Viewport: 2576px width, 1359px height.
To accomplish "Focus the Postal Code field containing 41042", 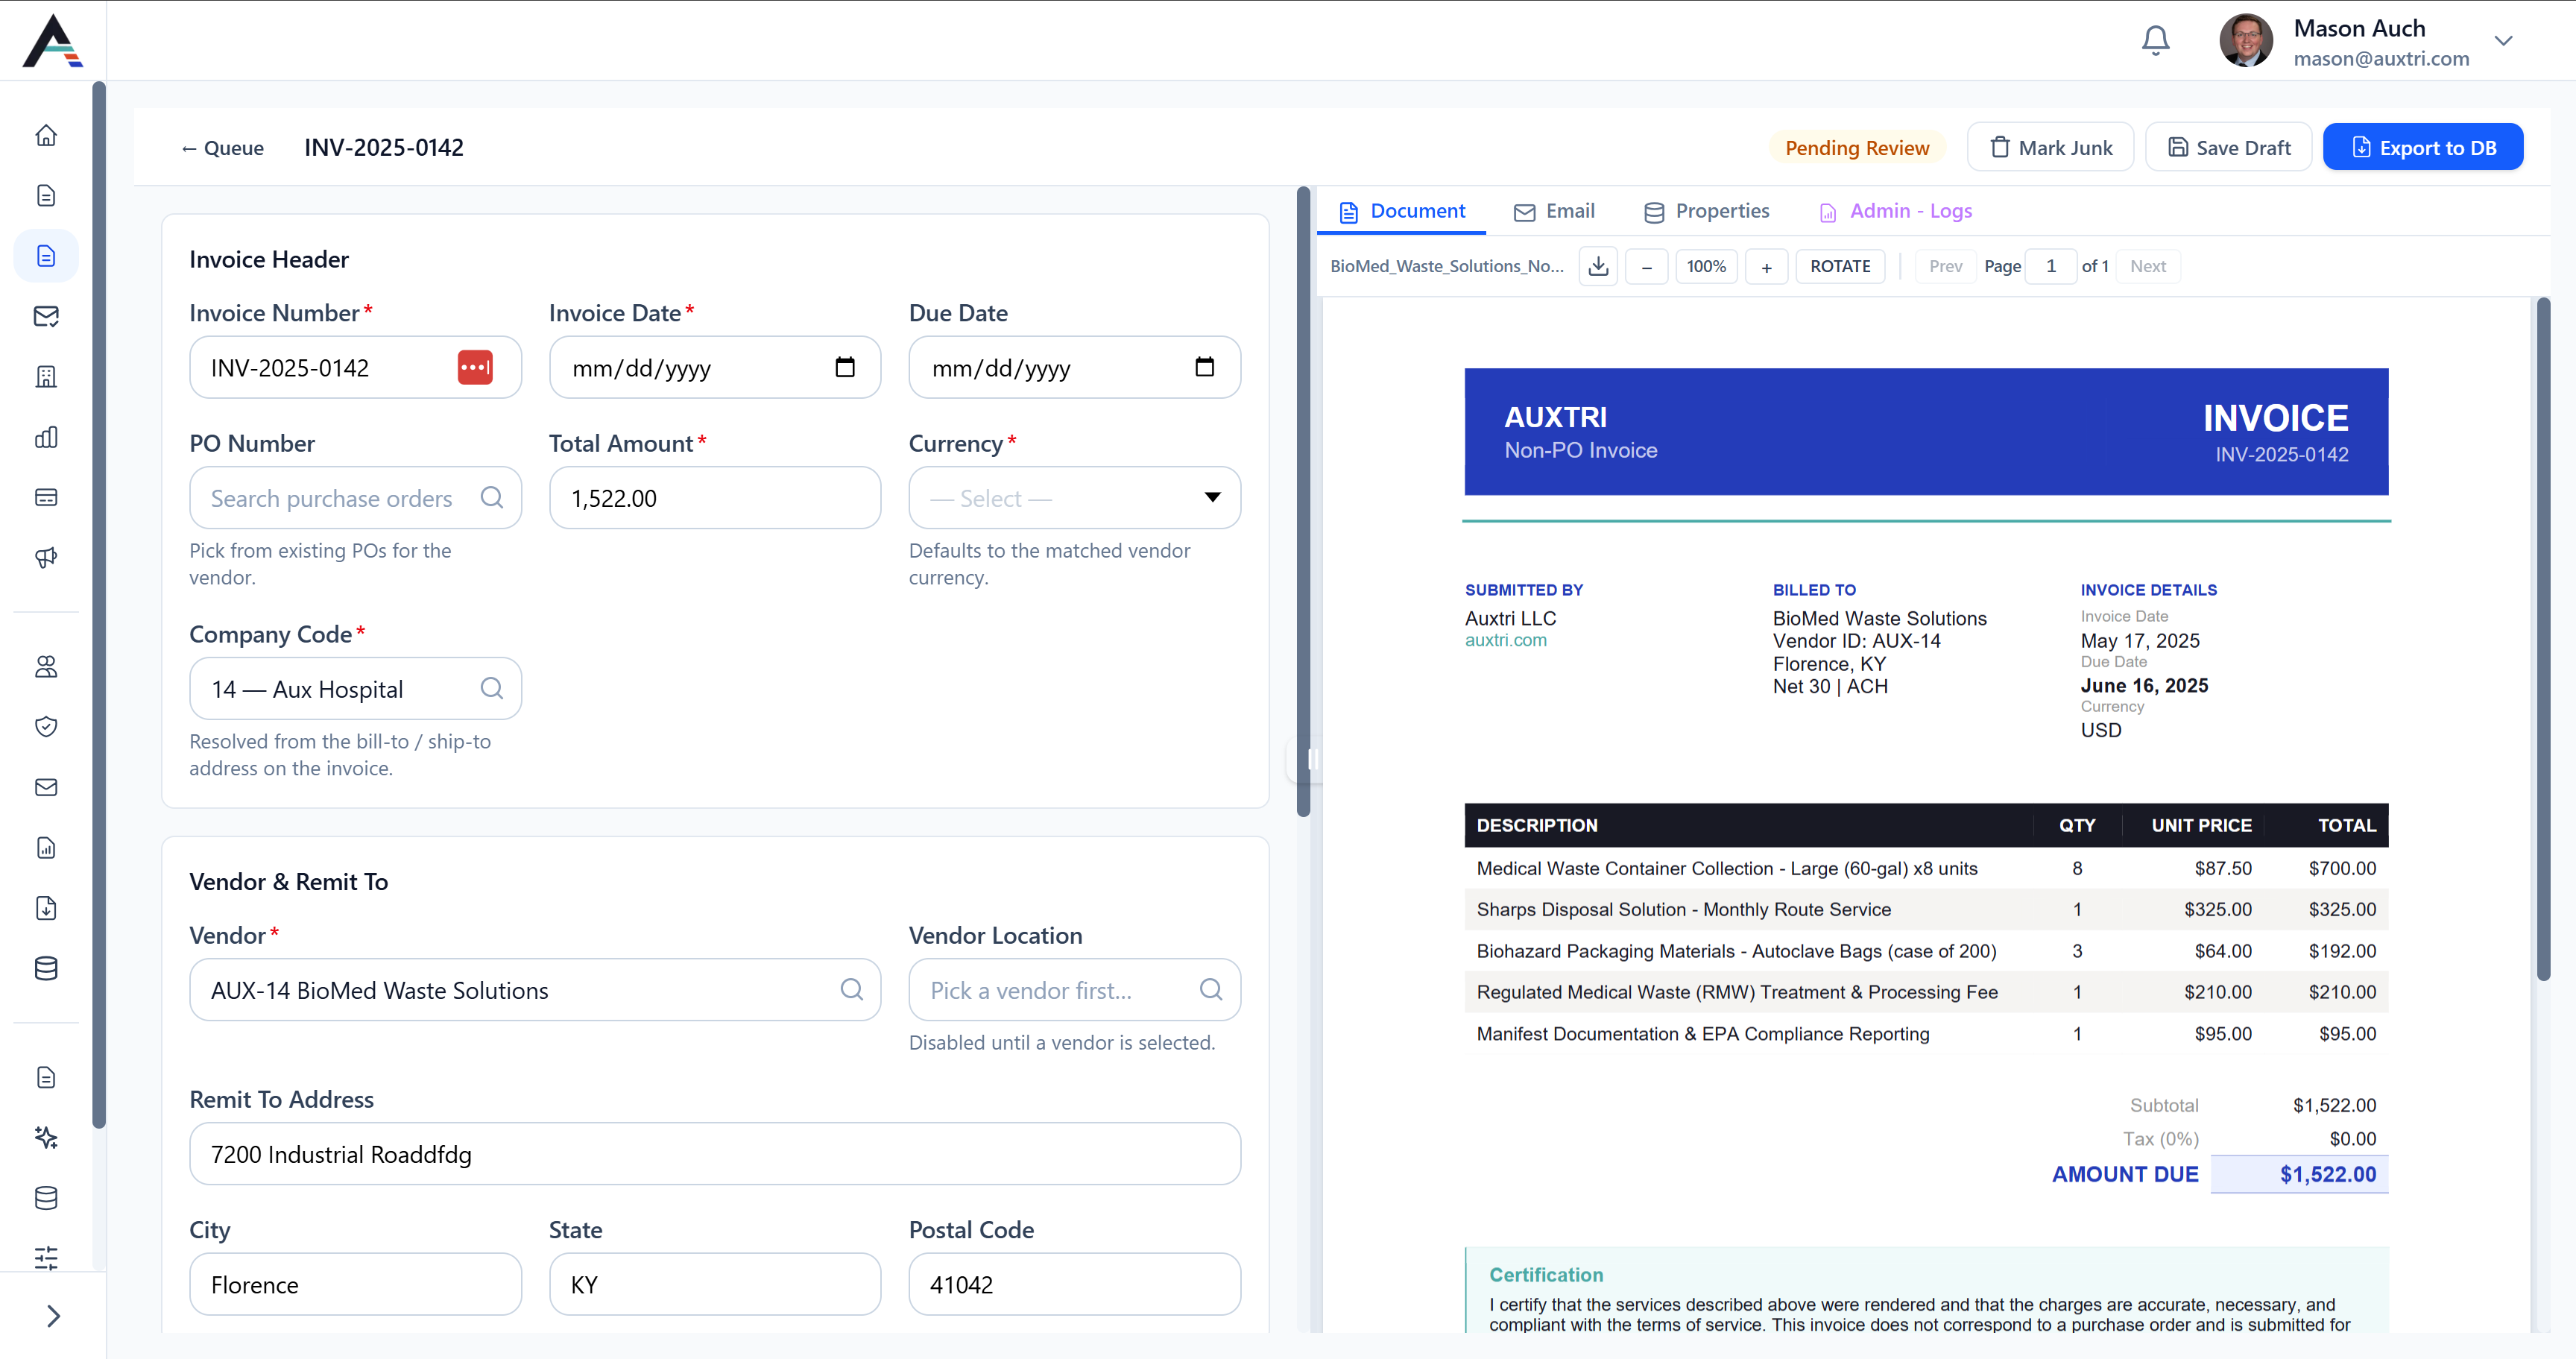I will point(1074,1284).
